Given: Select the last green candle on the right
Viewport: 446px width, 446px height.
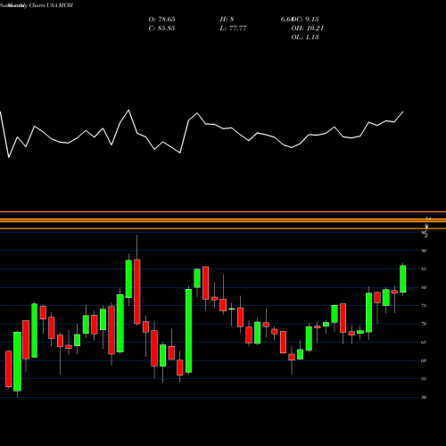Looking at the screenshot, I should click(x=403, y=279).
